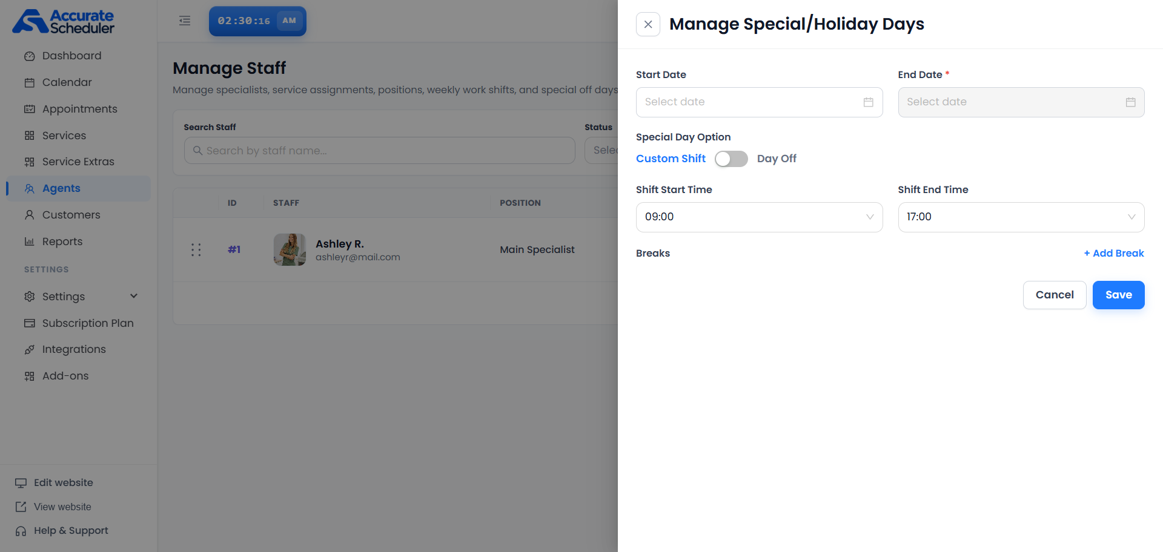The width and height of the screenshot is (1163, 552).
Task: Open the Shift Start Time dropdown
Action: tap(759, 217)
